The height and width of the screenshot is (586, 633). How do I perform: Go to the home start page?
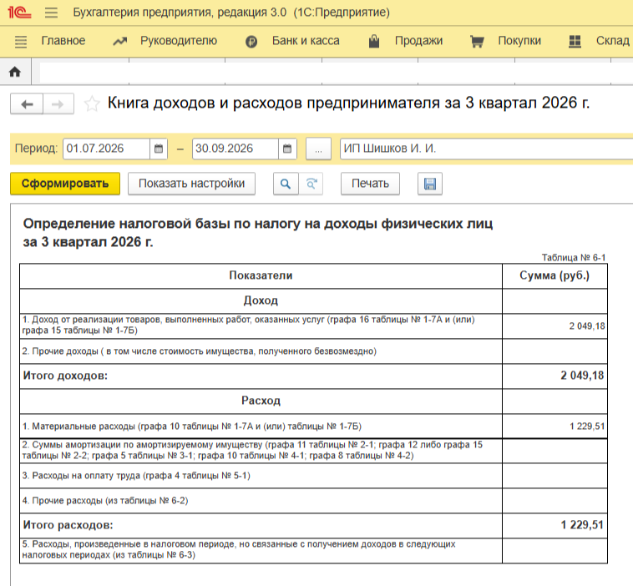coord(15,73)
